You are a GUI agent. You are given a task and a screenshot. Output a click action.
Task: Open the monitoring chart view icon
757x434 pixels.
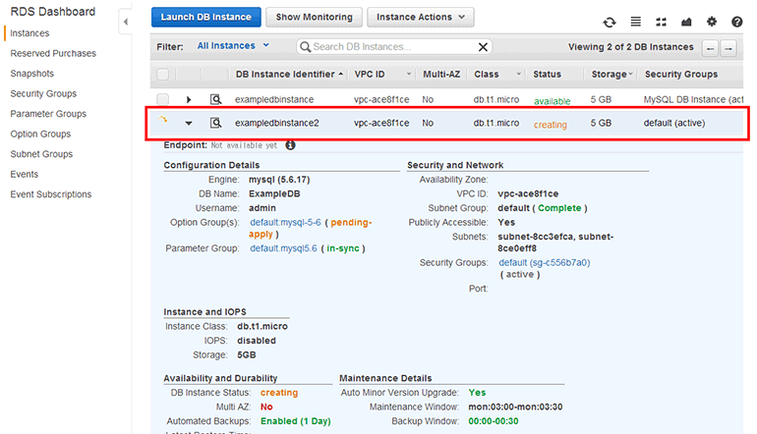[x=686, y=21]
